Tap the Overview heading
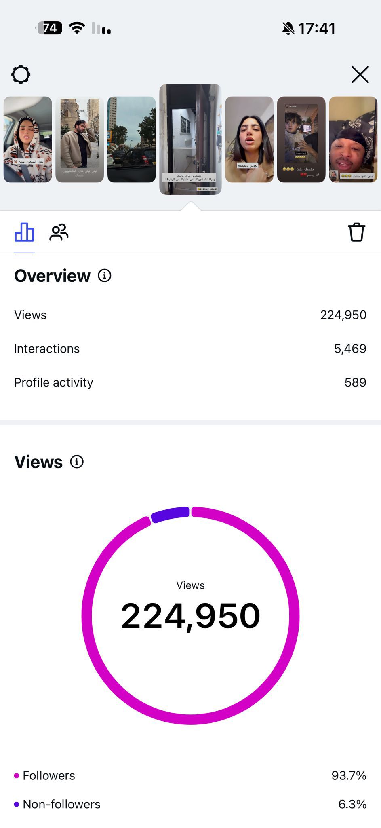 click(52, 276)
